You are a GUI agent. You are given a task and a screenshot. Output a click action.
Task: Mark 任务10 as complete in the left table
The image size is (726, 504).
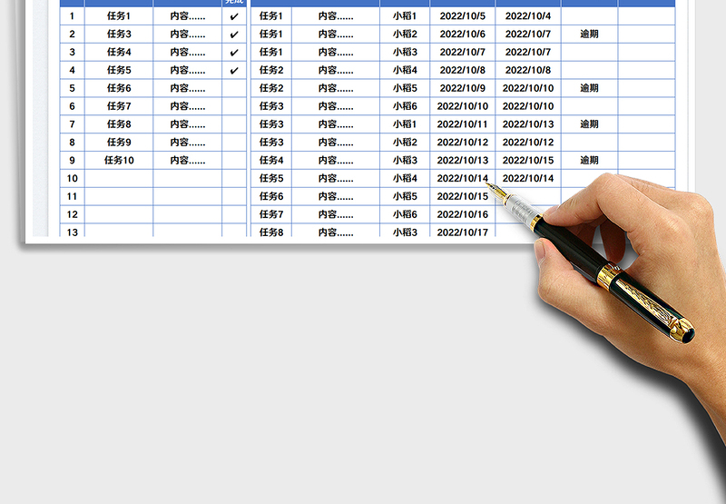[234, 160]
